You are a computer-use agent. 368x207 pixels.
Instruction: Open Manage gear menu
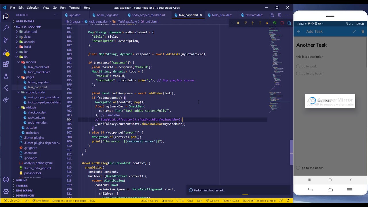coord(6,191)
